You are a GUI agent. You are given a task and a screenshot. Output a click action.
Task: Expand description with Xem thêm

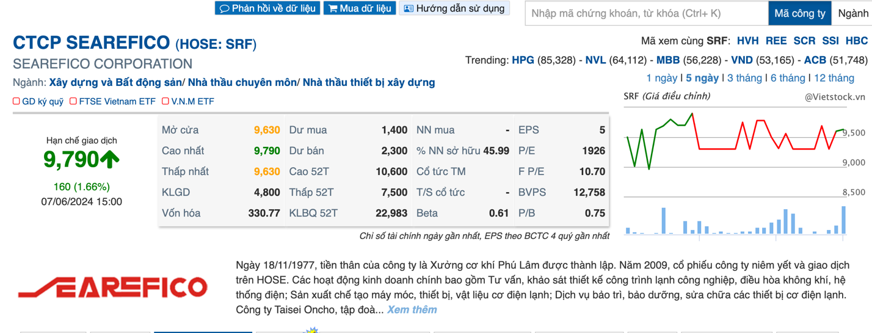[x=412, y=310]
